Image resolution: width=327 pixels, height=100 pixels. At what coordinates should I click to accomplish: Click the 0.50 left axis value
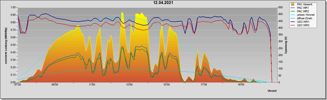[13, 45]
